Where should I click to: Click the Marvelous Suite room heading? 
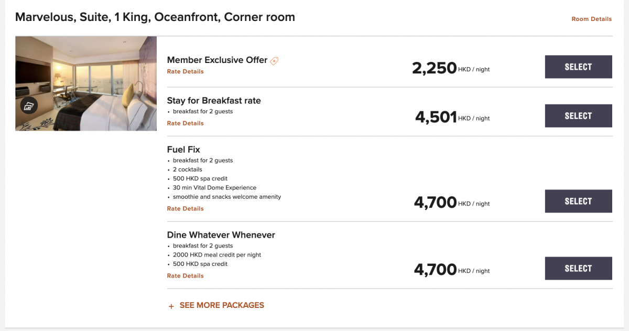[155, 17]
